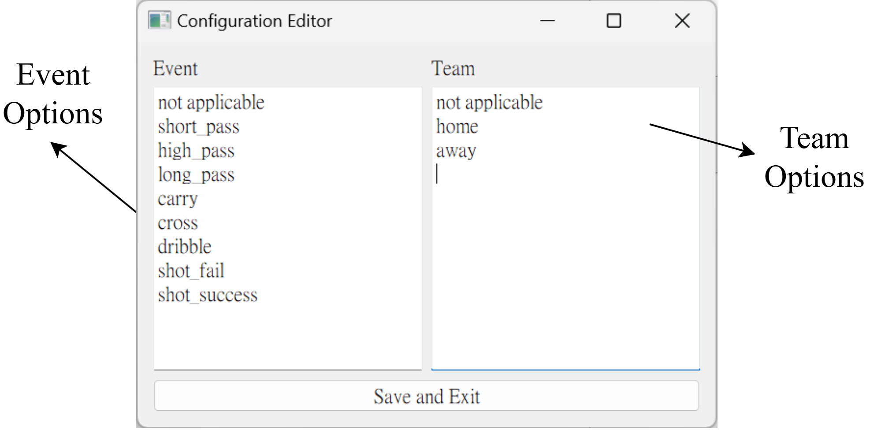
Task: Click the Configuration Editor app icon
Action: (159, 21)
